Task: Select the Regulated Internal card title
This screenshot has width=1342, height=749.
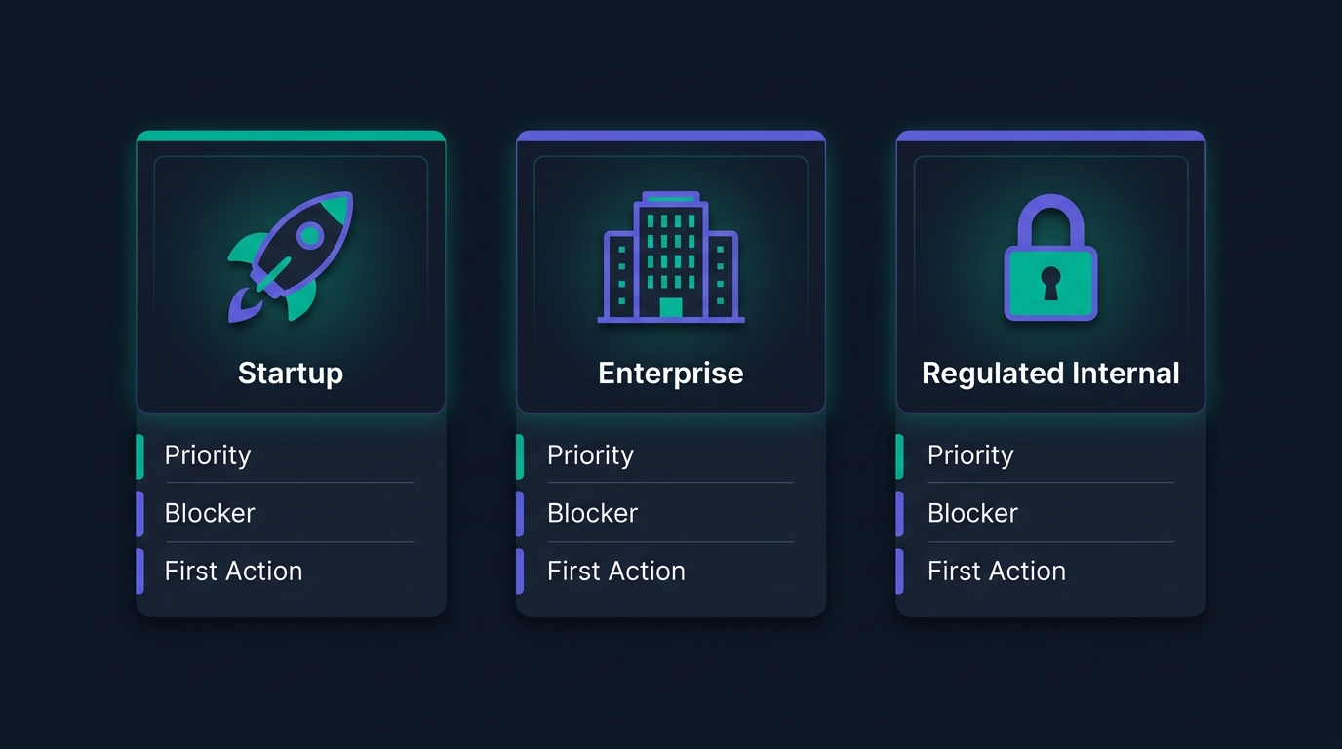Action: 1050,373
